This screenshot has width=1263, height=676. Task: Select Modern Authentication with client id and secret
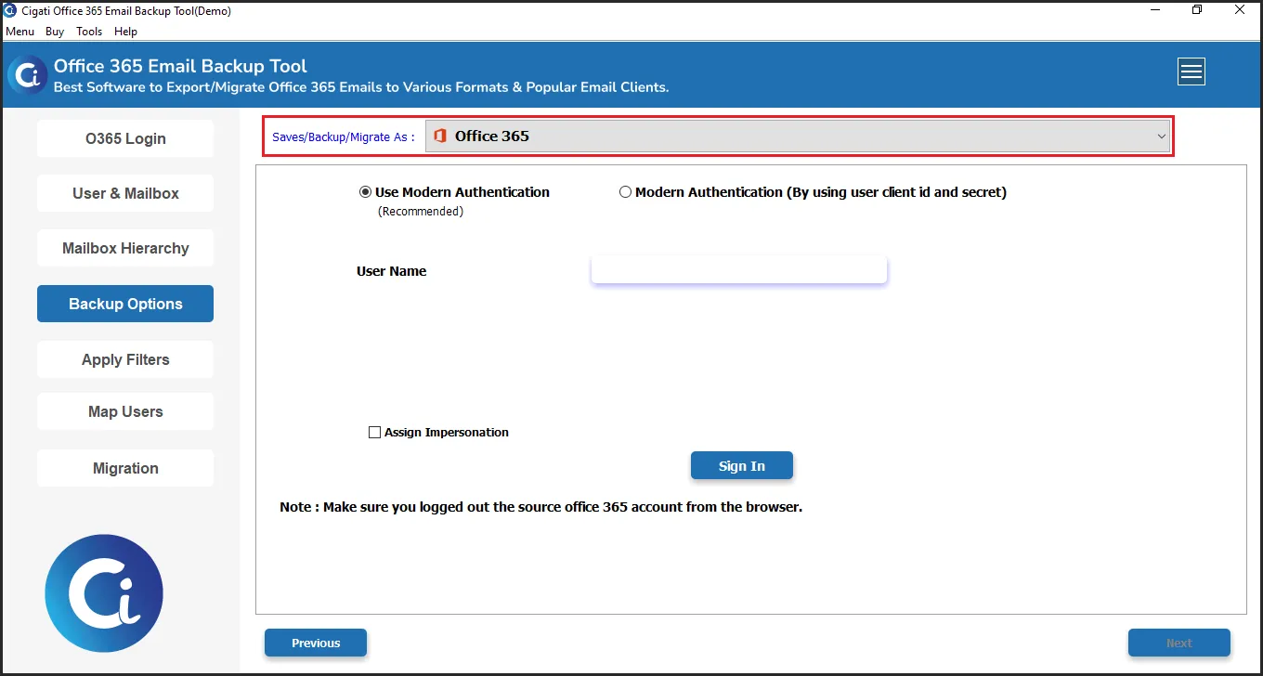click(x=625, y=192)
